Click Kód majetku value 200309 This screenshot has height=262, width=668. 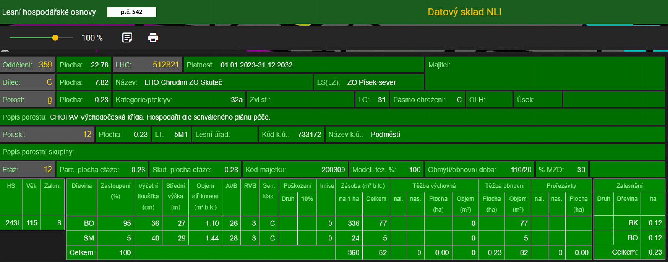pyautogui.click(x=333, y=170)
